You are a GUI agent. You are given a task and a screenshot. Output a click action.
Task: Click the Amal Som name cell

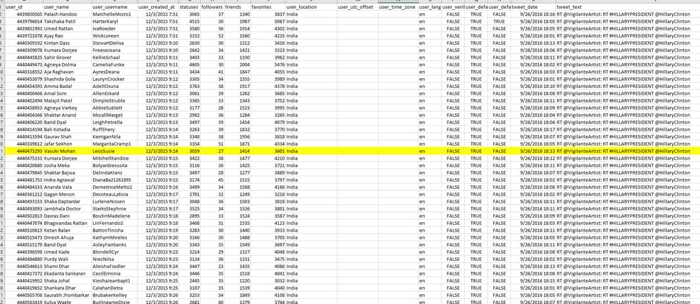[x=67, y=92]
